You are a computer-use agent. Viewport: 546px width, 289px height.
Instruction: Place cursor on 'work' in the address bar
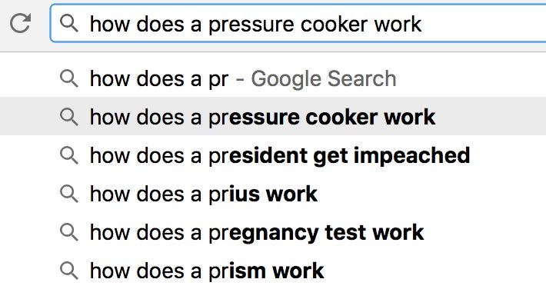click(398, 24)
